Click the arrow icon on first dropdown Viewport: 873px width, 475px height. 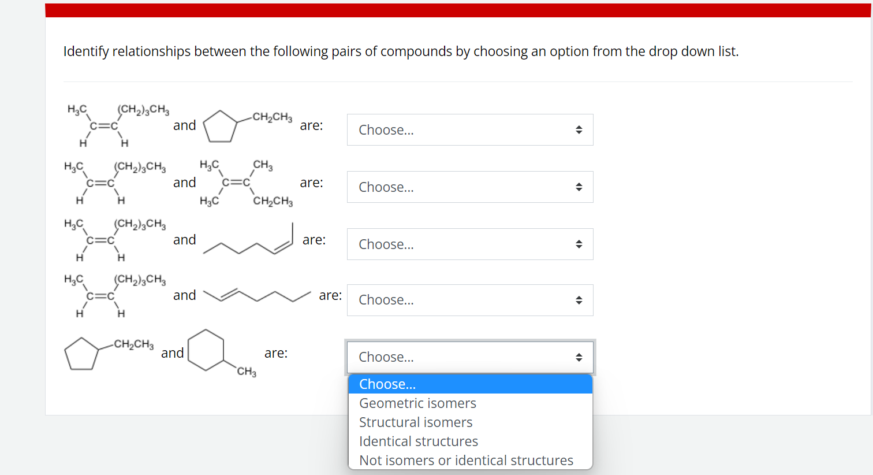[579, 130]
